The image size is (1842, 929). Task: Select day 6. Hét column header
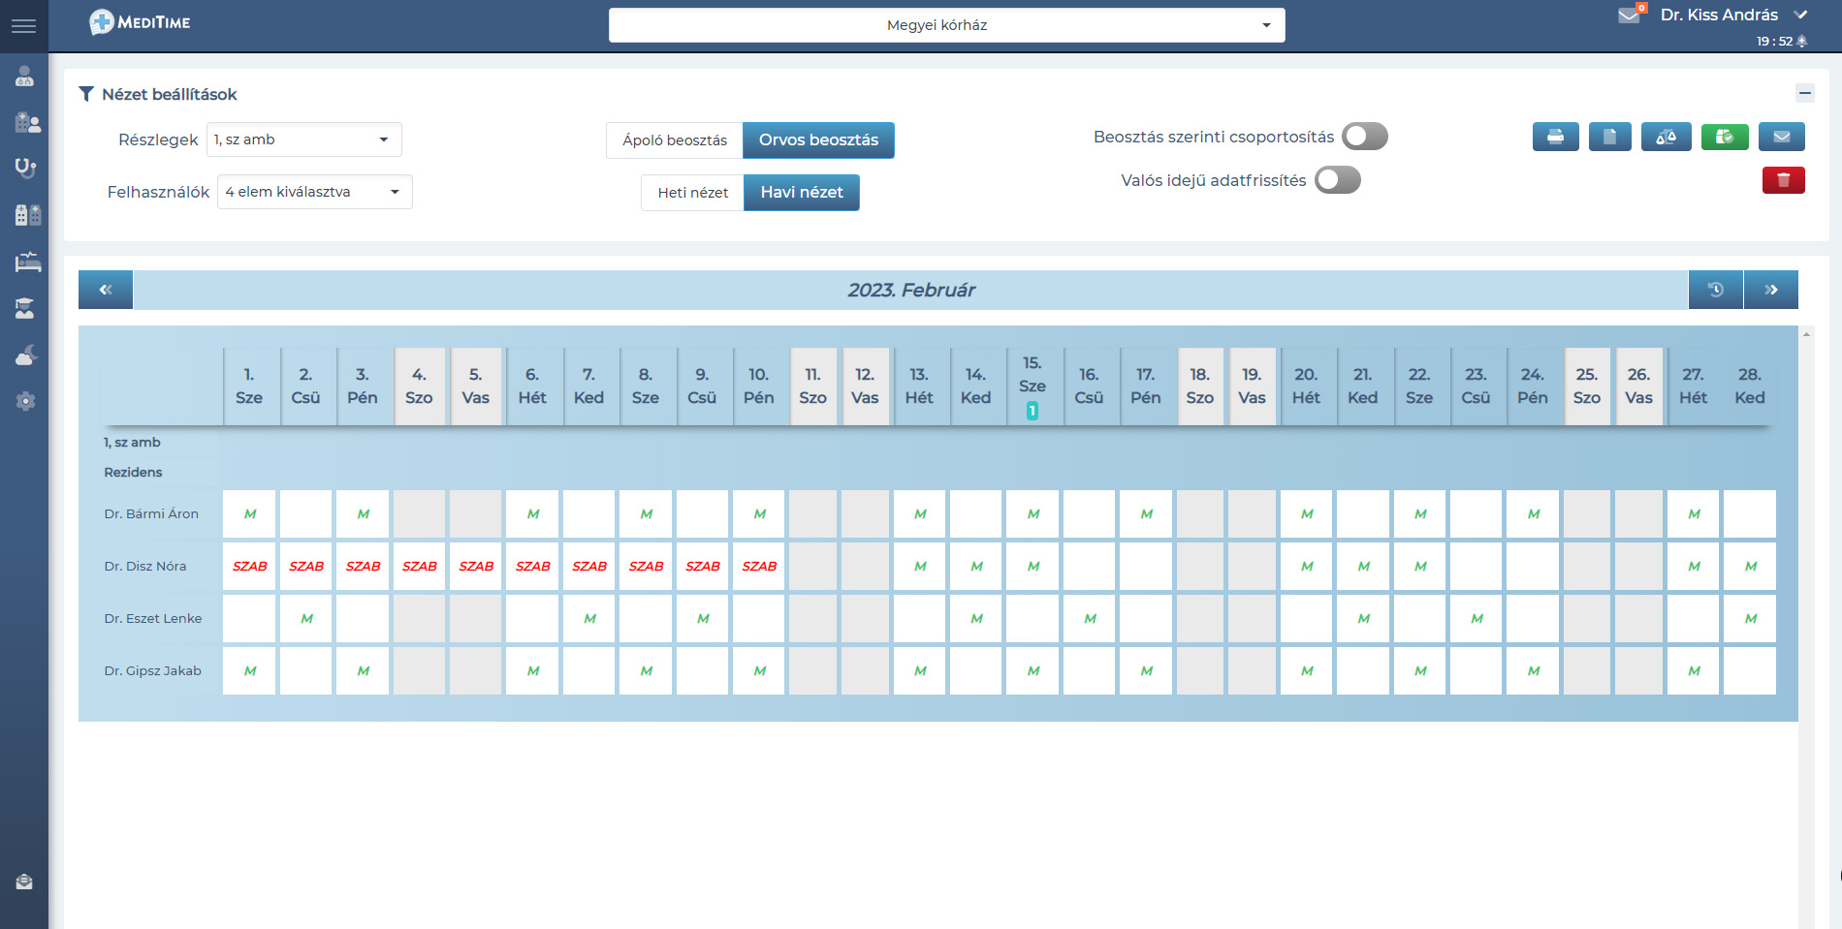[532, 387]
